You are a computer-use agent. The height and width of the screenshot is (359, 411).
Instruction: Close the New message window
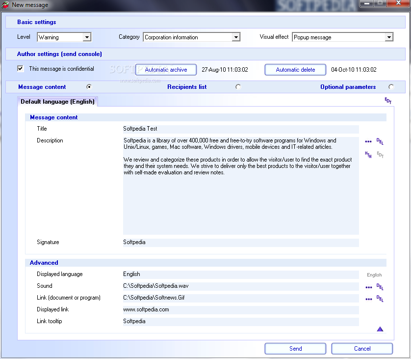tap(398, 3)
